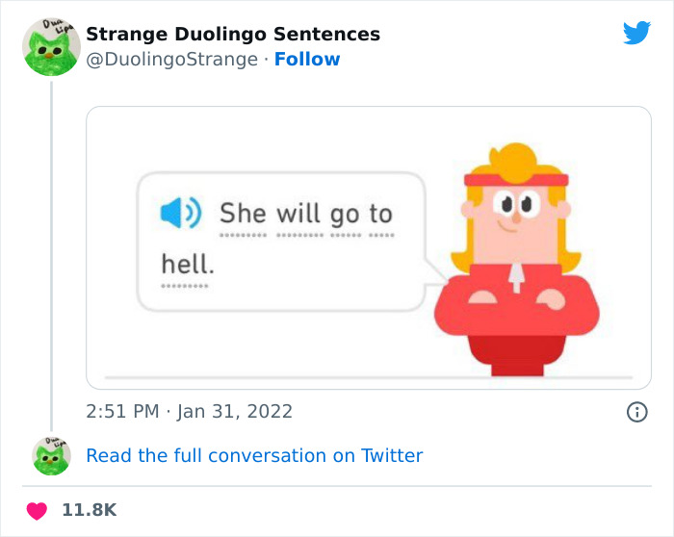Open the green owl profile avatar at top
Image resolution: width=674 pixels, height=537 pixels.
[51, 47]
